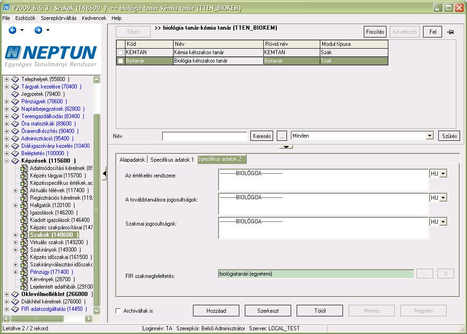Click the Órarendkészítés folder icon
This screenshot has height=334, width=467.
(x=15, y=131)
